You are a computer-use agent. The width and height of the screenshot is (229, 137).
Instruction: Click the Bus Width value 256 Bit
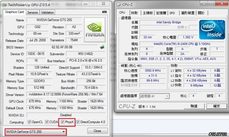(91, 81)
